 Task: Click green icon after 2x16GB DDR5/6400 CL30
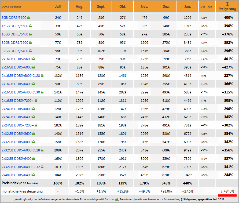coord(42,92)
